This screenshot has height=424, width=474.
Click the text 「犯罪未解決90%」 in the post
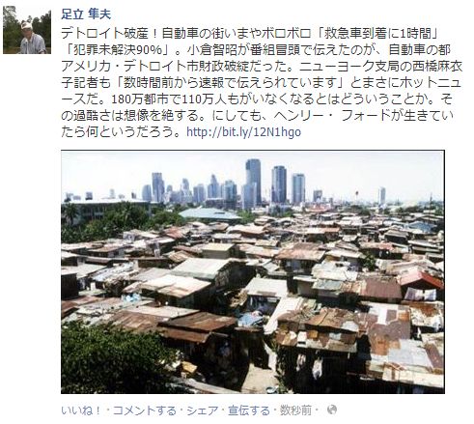[x=116, y=49]
